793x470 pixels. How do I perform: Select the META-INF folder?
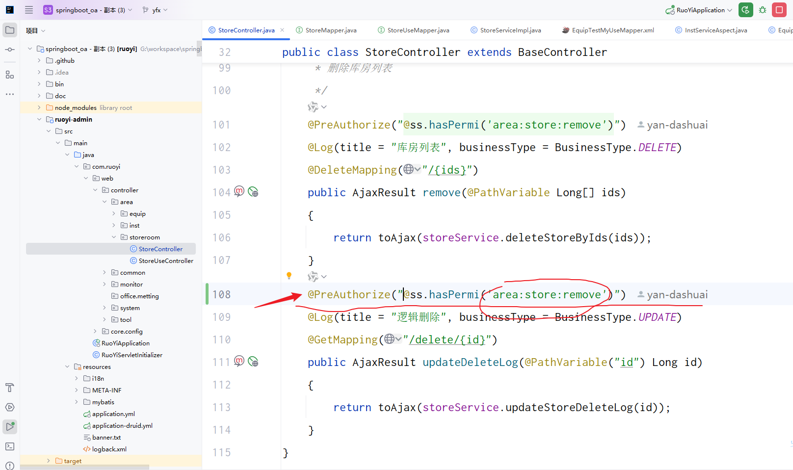click(102, 390)
